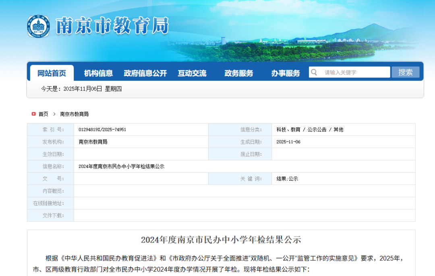Select the 互动交流 navigation item
The image size is (435, 276).
tap(192, 73)
